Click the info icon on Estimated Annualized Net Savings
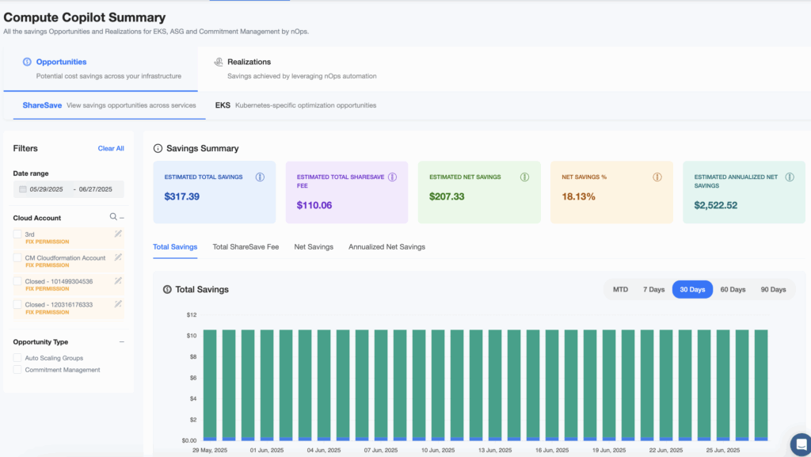 (790, 177)
